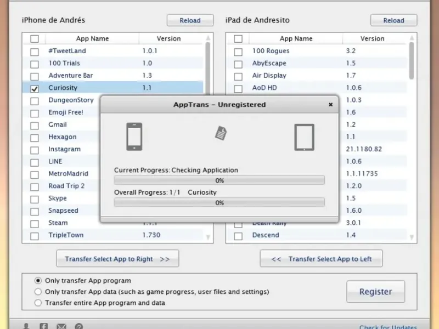Reload the iPad de Andresito app list
The image size is (439, 329).
393,20
